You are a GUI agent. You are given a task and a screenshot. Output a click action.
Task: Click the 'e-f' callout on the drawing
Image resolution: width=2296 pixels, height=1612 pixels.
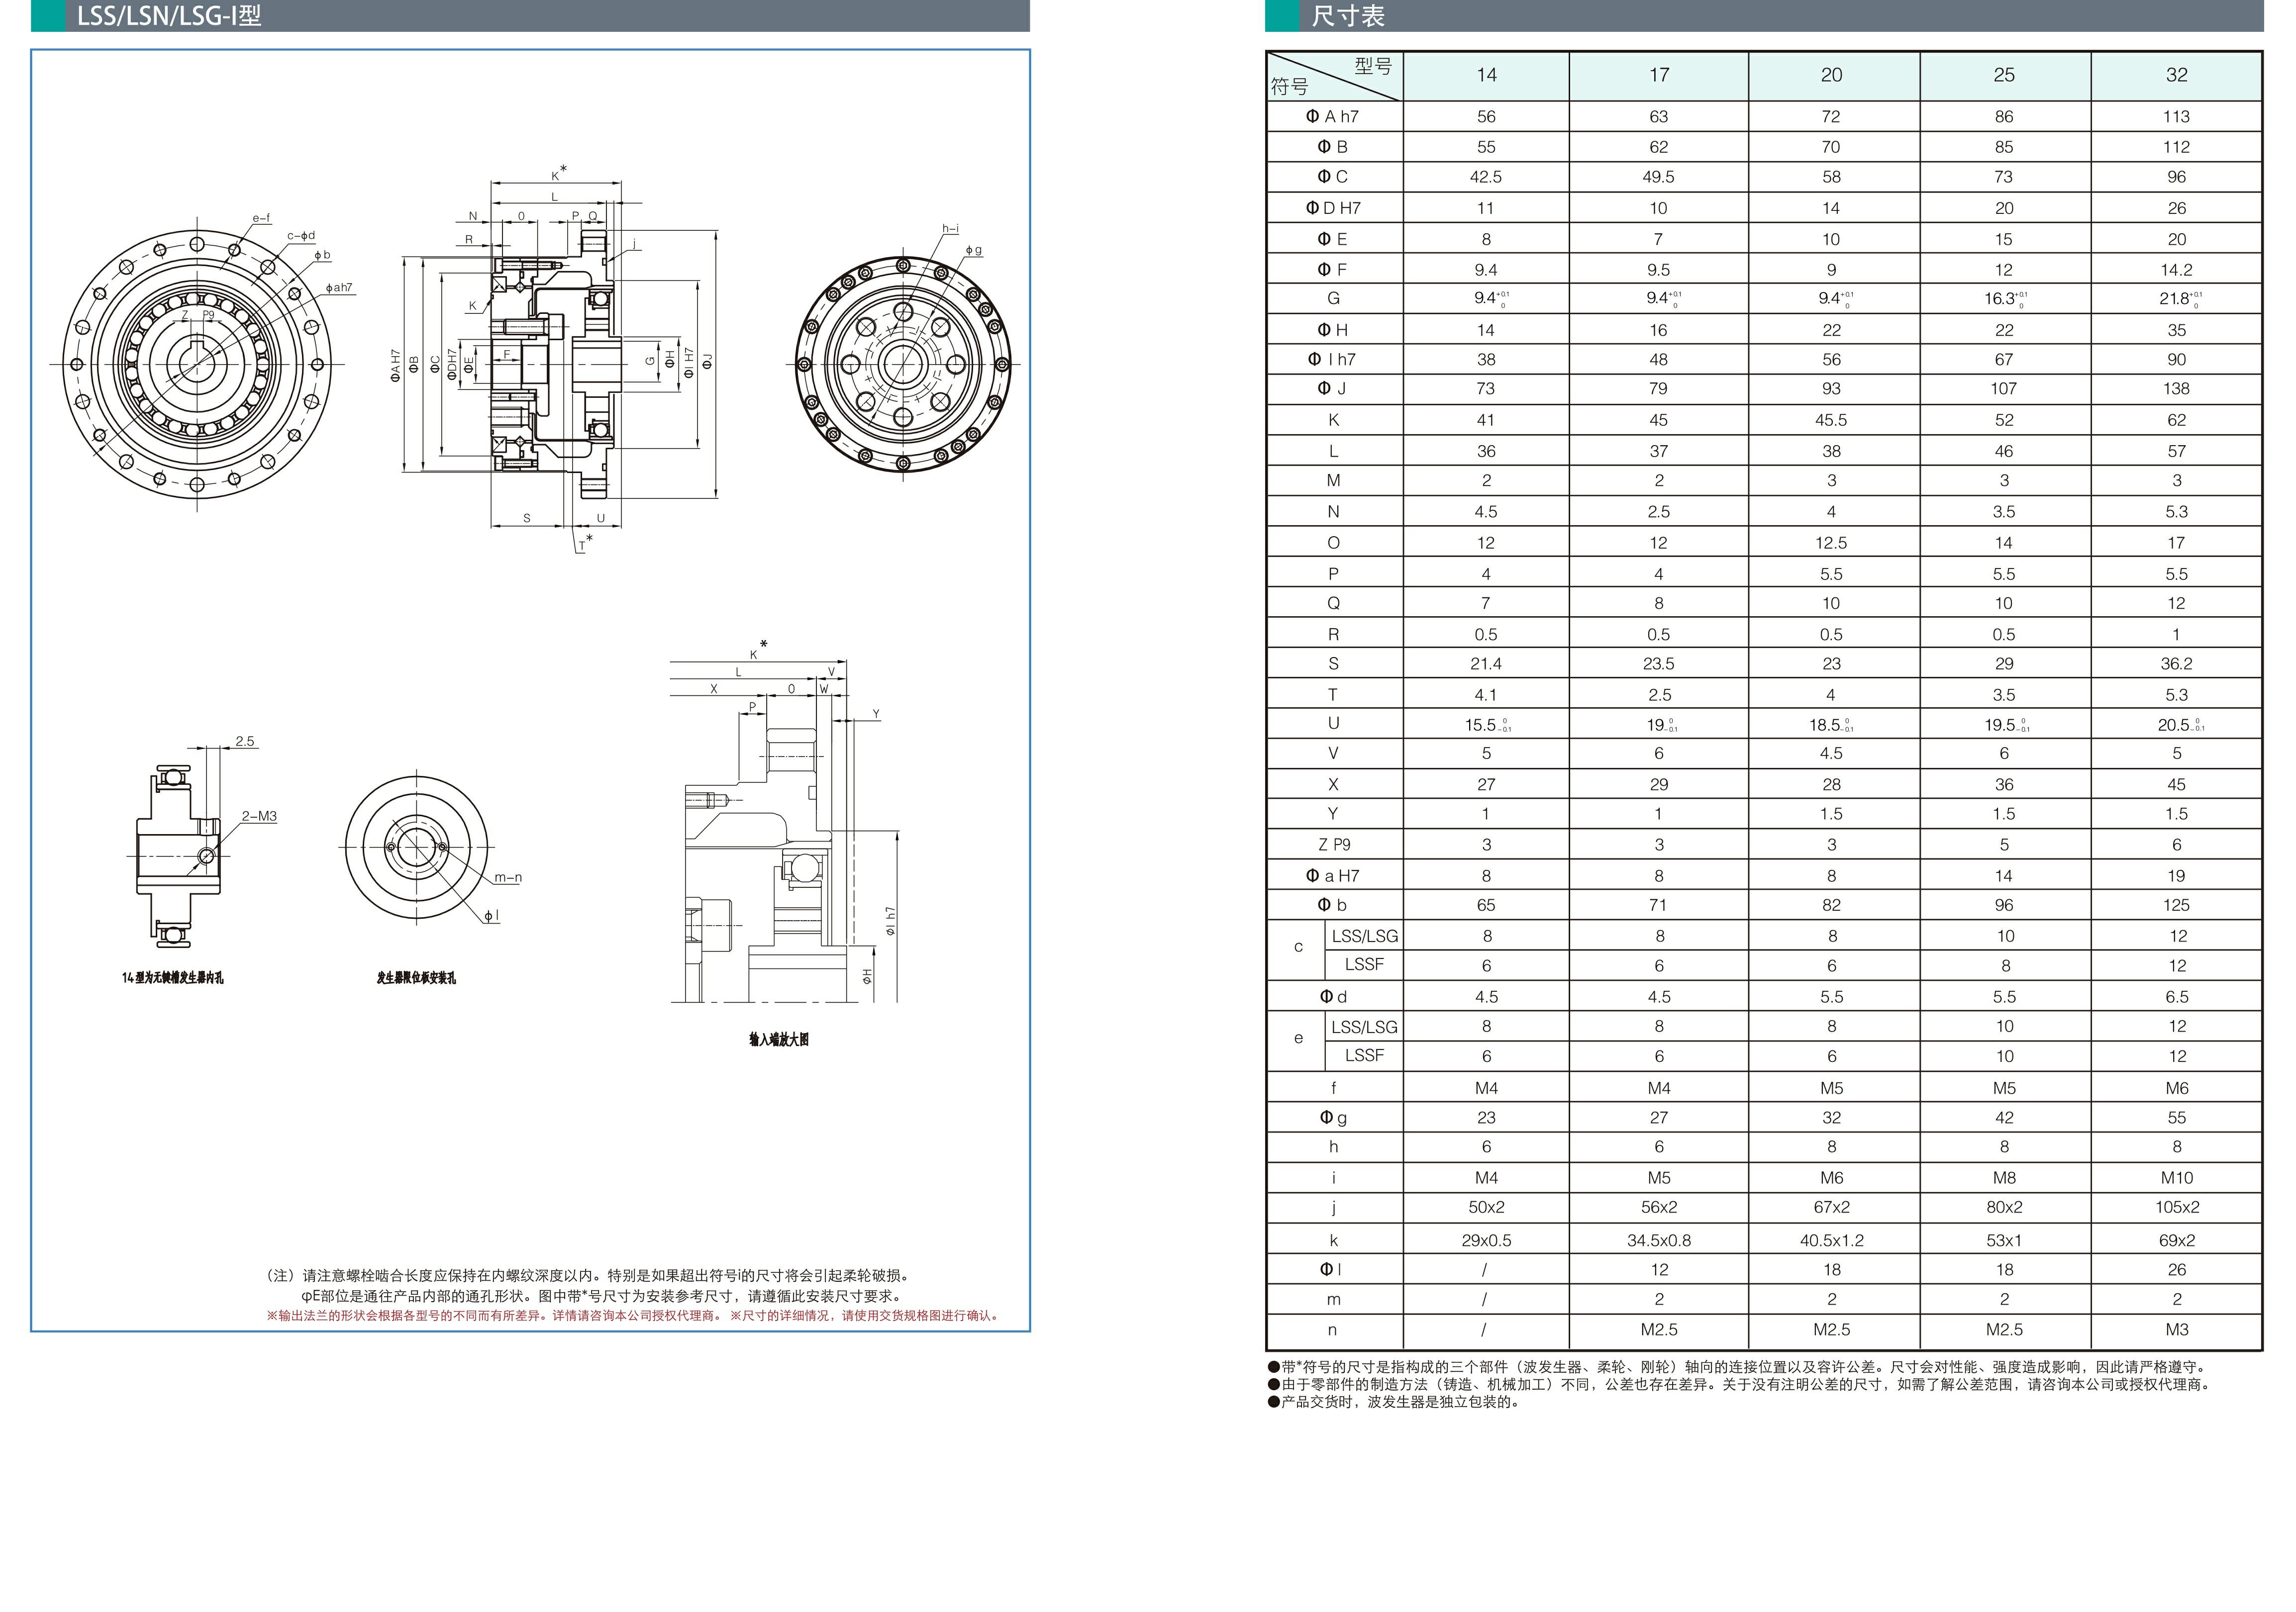pyautogui.click(x=261, y=218)
